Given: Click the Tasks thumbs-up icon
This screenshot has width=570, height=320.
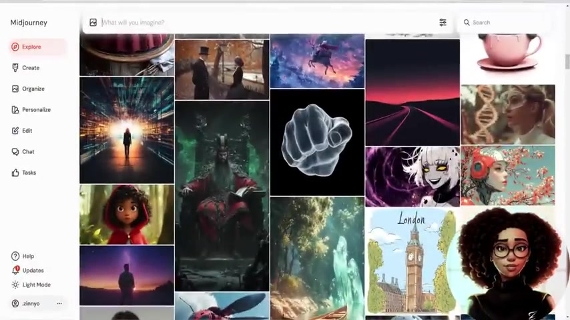Looking at the screenshot, I should [15, 173].
